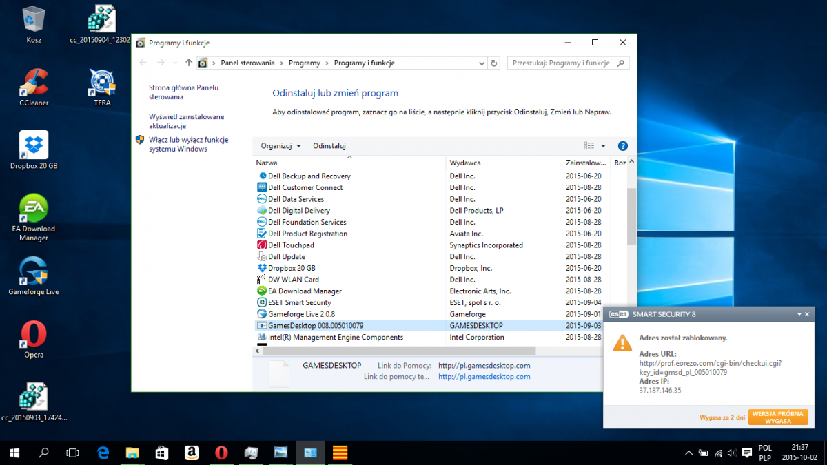This screenshot has height=465, width=827.
Task: Open the Action Center notifications icon
Action: [x=746, y=453]
